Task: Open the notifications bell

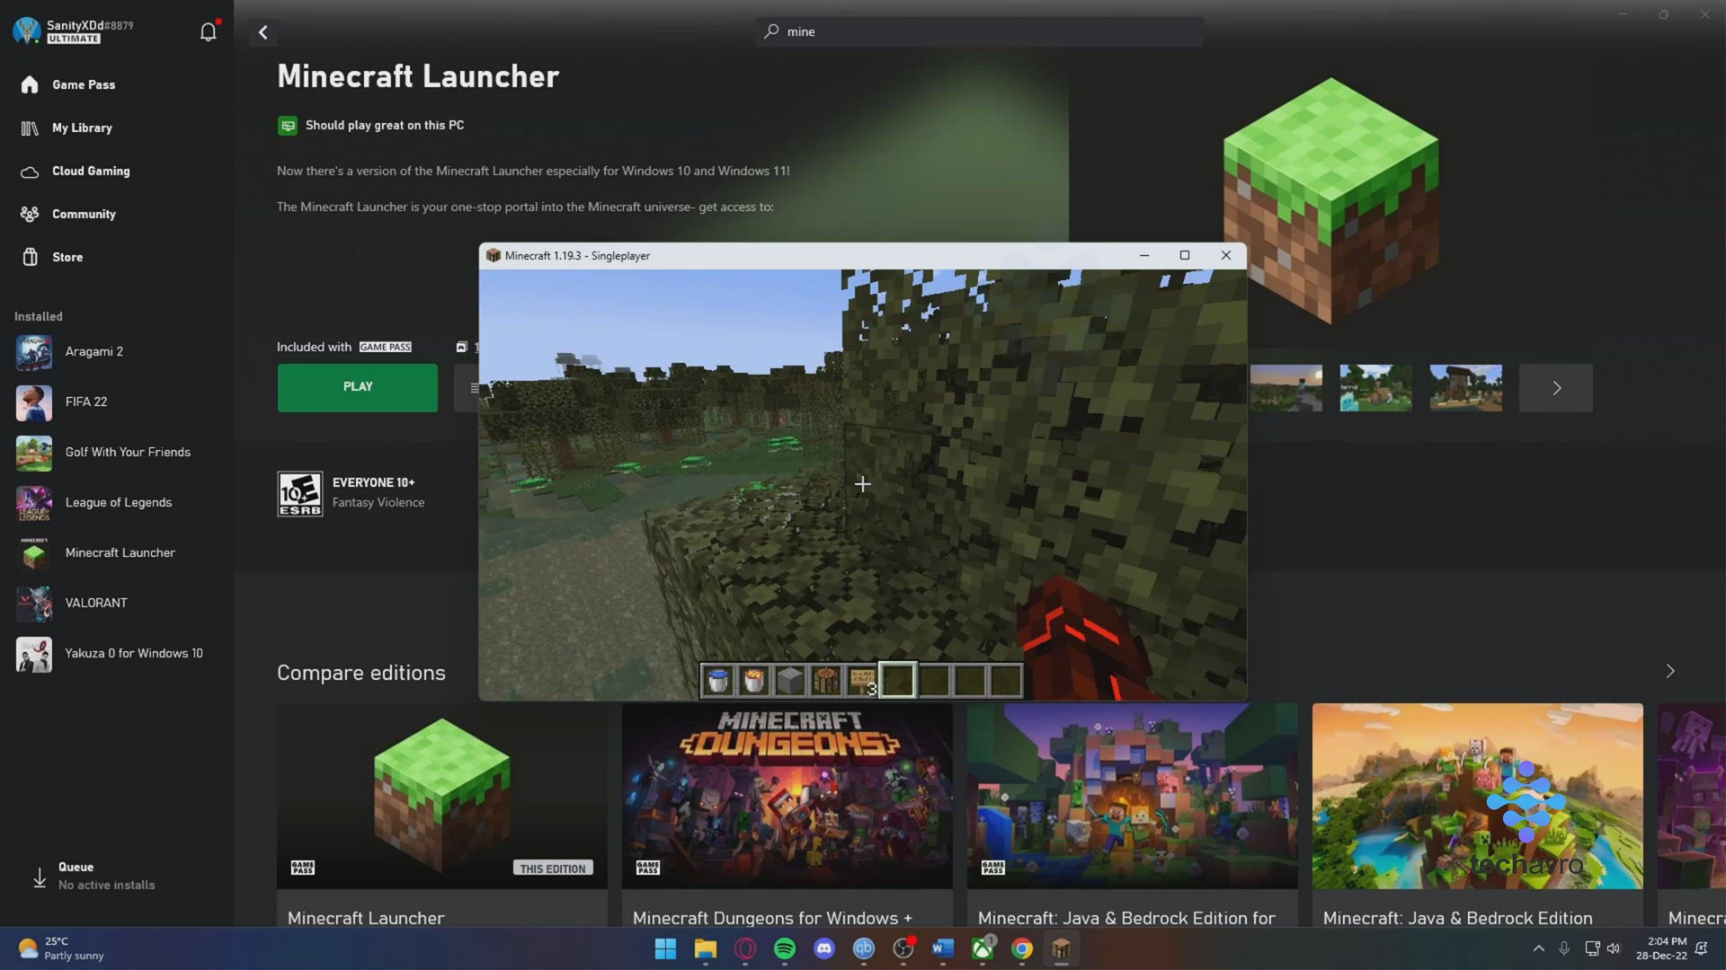Action: coord(208,32)
